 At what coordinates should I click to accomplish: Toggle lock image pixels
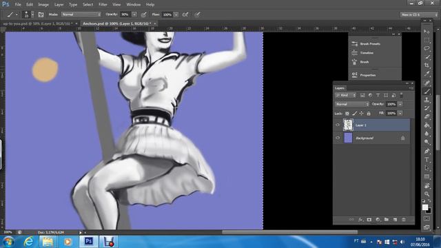click(x=354, y=113)
